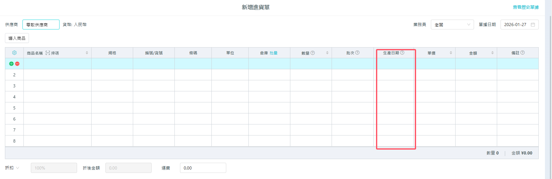The height and width of the screenshot is (179, 552).
Task: Click the 運費 input field
Action: [203, 168]
